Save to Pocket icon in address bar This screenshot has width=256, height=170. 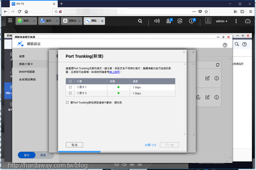pos(200,12)
